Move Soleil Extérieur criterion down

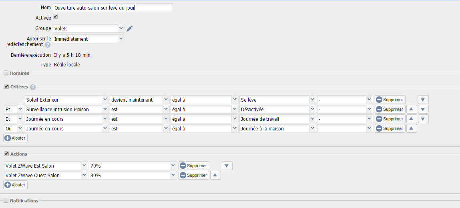pos(424,100)
